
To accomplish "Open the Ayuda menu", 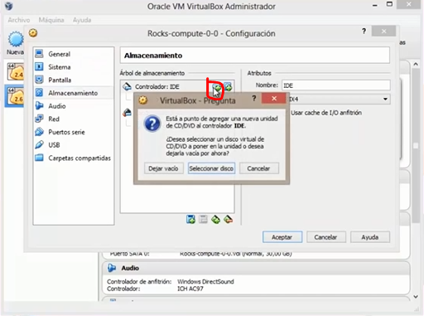I will 82,20.
